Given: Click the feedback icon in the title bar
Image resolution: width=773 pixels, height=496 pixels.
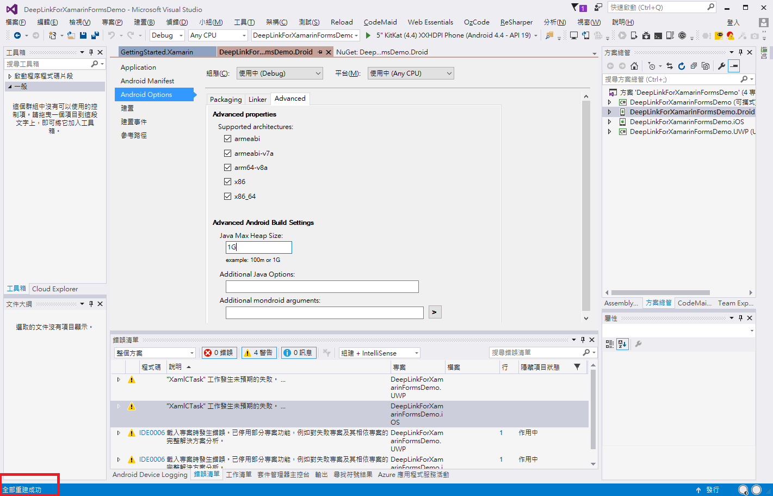Looking at the screenshot, I should click(598, 8).
